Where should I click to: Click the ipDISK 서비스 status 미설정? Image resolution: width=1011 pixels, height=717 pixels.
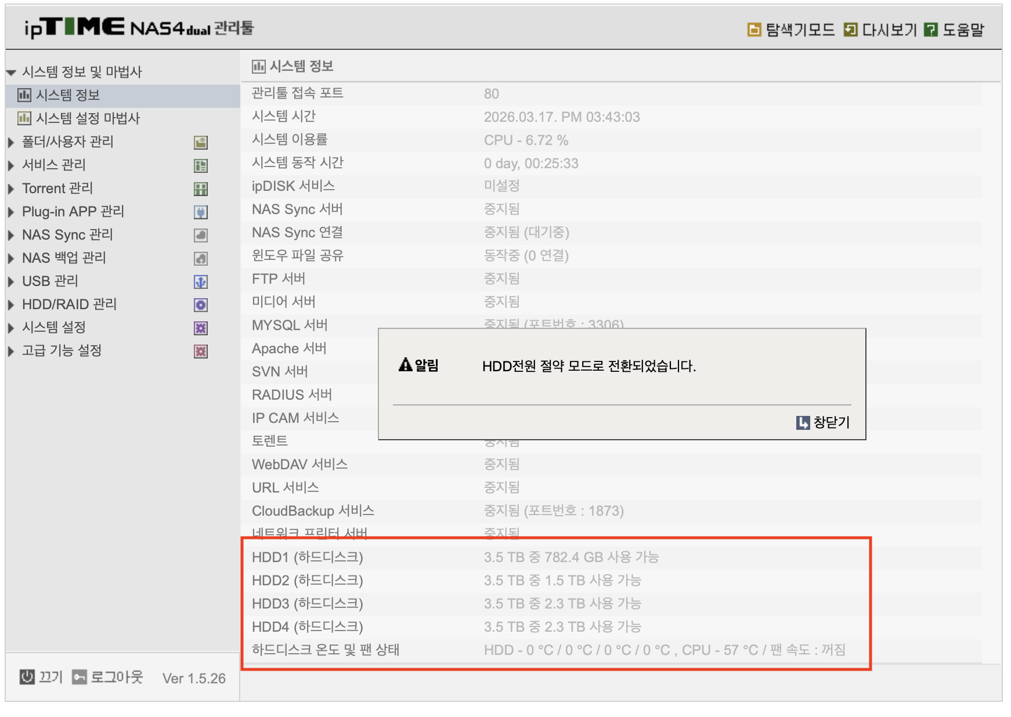[502, 186]
